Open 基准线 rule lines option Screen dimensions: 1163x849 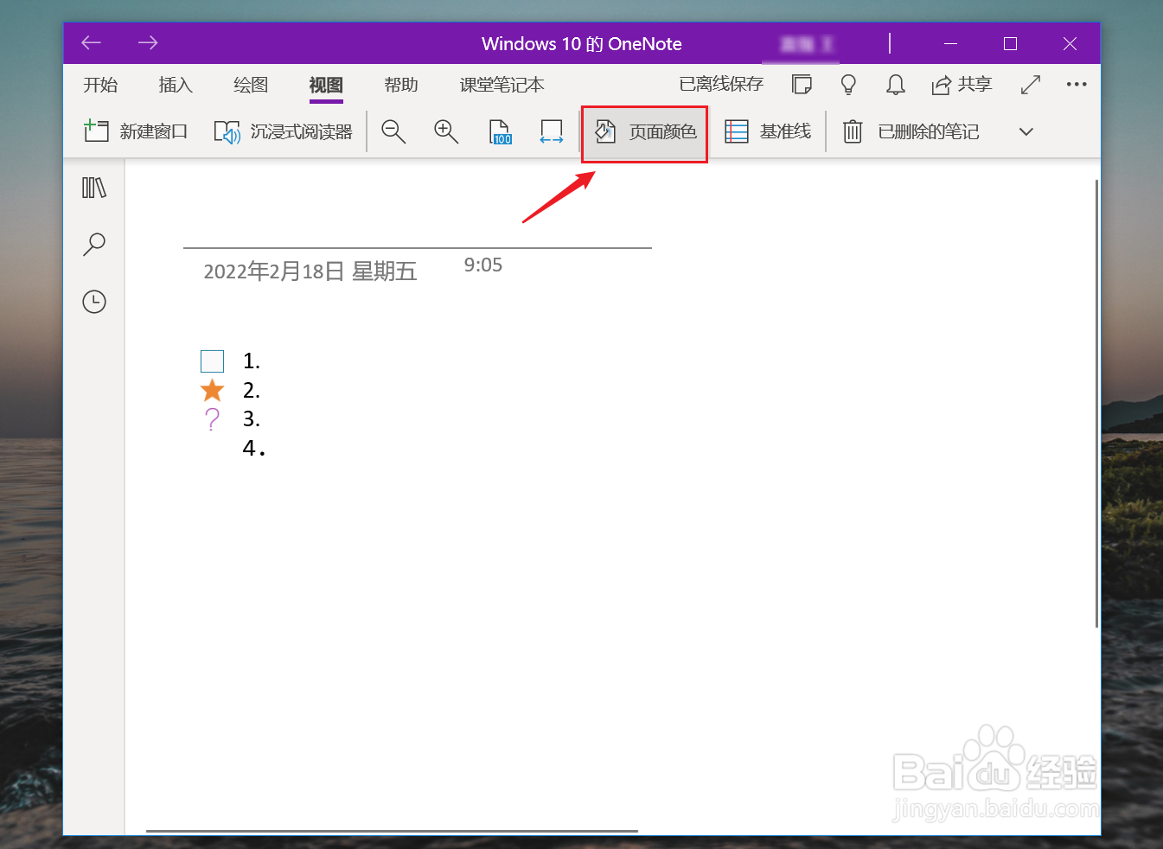[768, 131]
